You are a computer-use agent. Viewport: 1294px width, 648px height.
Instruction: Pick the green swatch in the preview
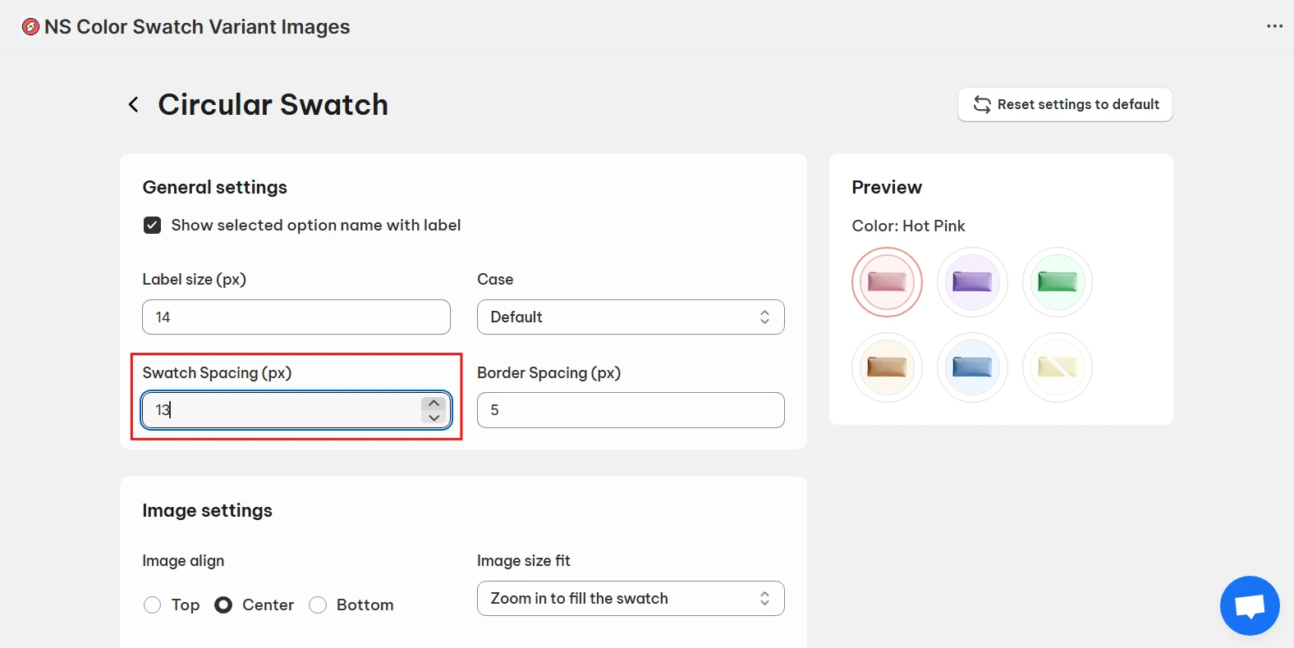pos(1058,282)
